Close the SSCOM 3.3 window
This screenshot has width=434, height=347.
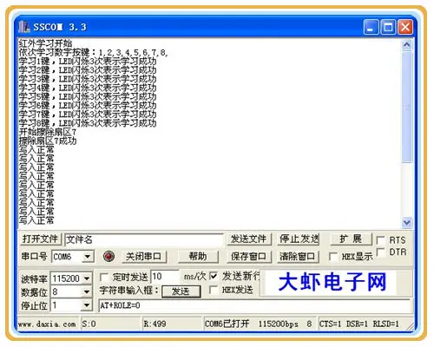point(405,27)
